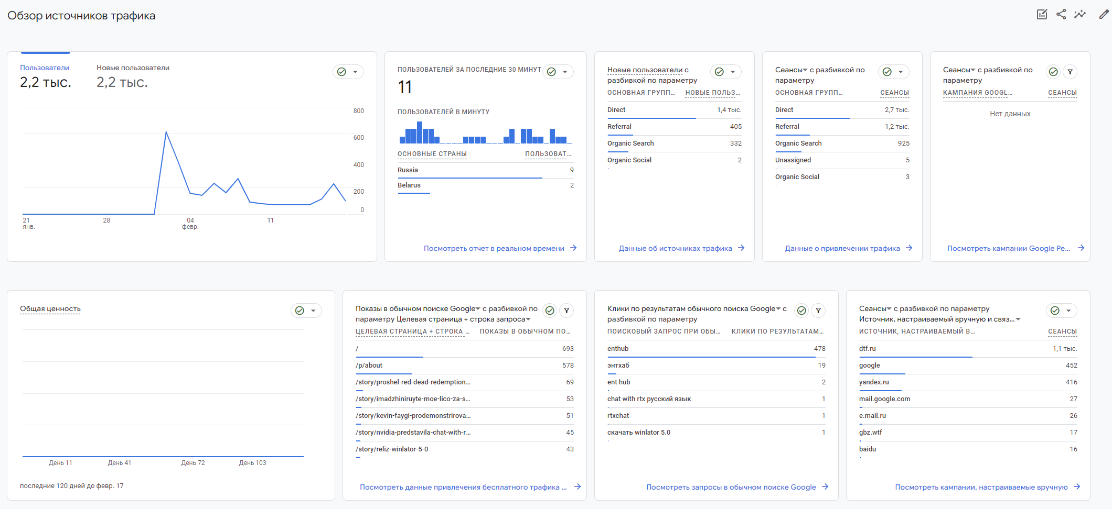This screenshot has width=1112, height=509.
Task: Select the mail.google.com source row
Action: click(968, 399)
